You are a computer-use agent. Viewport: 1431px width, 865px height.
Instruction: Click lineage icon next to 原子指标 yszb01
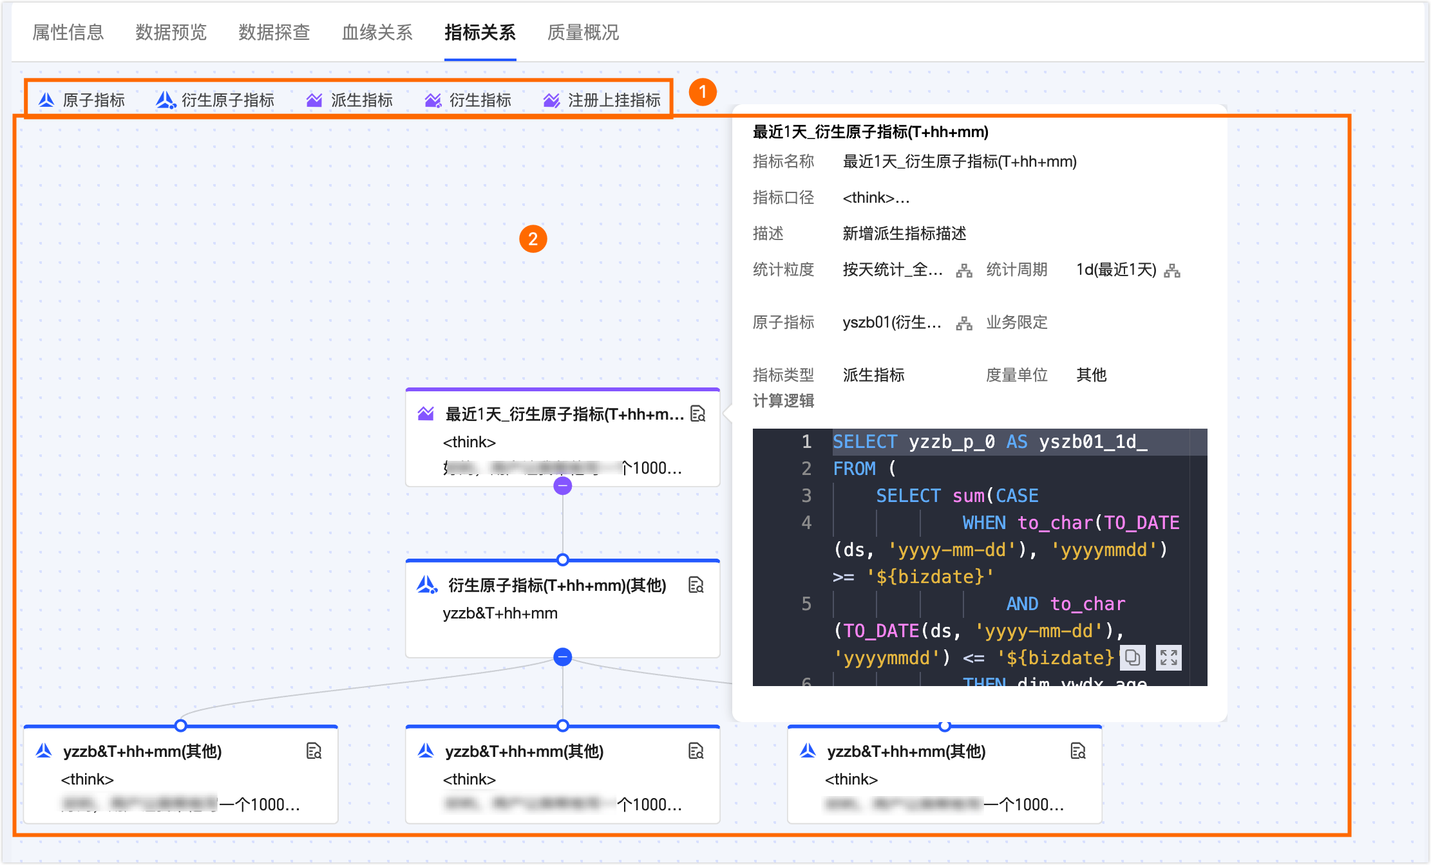point(964,323)
